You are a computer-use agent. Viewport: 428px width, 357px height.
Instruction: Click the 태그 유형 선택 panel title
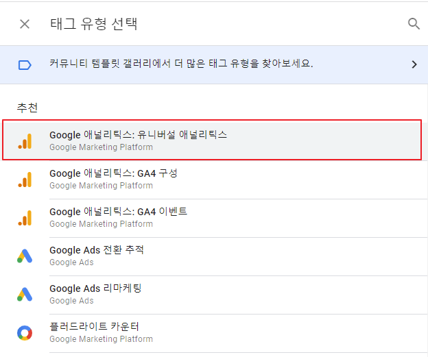93,24
